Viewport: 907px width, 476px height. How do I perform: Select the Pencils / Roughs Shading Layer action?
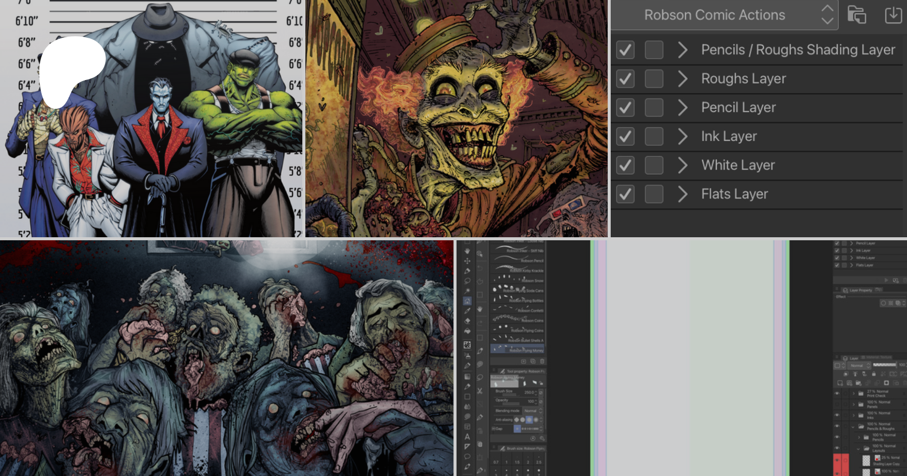click(798, 50)
